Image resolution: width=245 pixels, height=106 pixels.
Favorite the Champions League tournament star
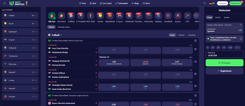[x=195, y=95]
